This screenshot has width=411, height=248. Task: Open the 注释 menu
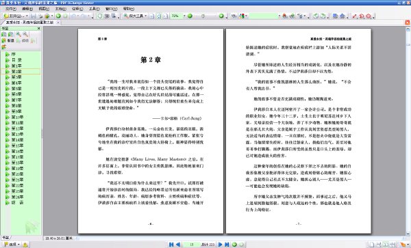tap(77, 9)
